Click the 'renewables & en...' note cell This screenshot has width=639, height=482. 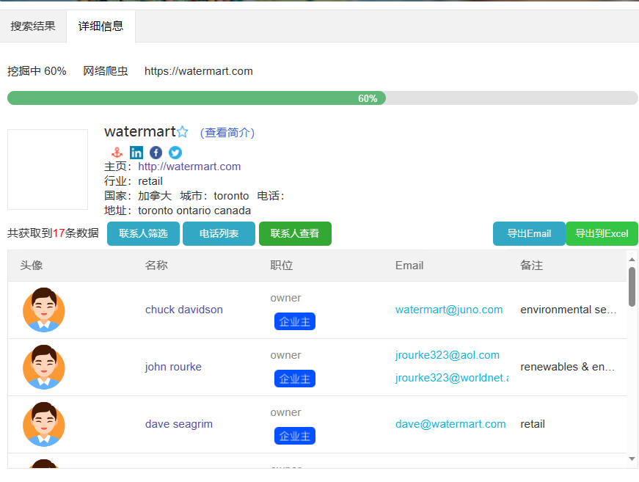click(568, 367)
